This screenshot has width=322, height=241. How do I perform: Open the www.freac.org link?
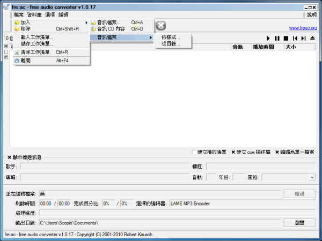pos(303,28)
